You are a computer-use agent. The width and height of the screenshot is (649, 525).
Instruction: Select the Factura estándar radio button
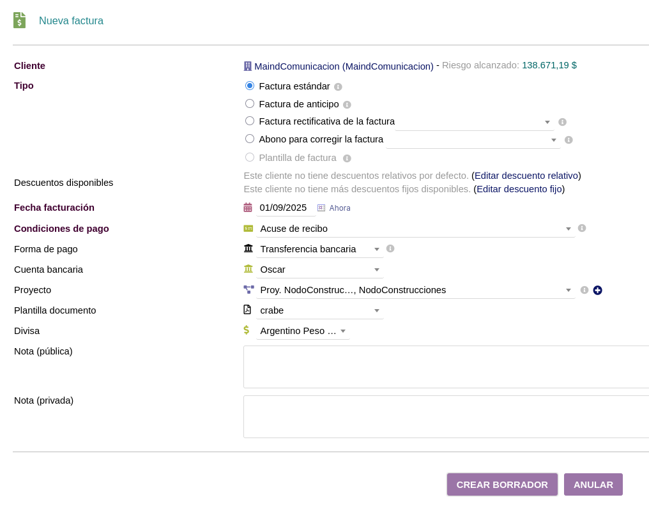(x=250, y=86)
